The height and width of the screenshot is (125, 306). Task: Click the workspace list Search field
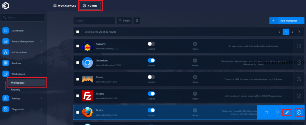click(x=94, y=21)
